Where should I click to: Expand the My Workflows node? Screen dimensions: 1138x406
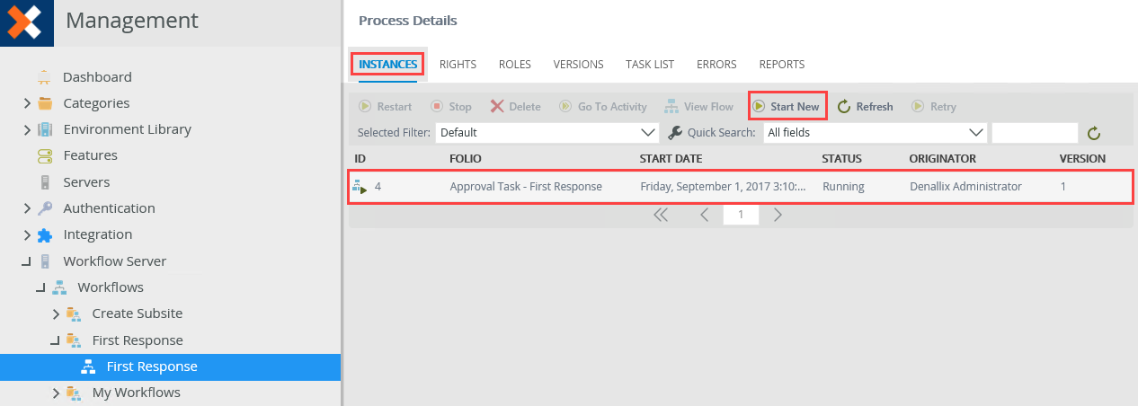tap(57, 393)
